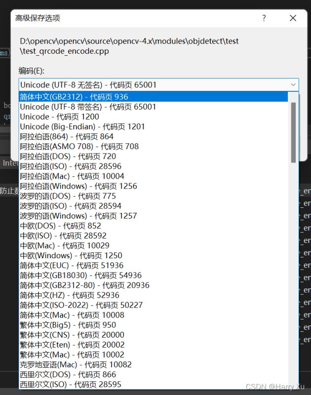Select 简体中文(GB2312) - 代码页 936
The width and height of the screenshot is (311, 395).
point(74,97)
